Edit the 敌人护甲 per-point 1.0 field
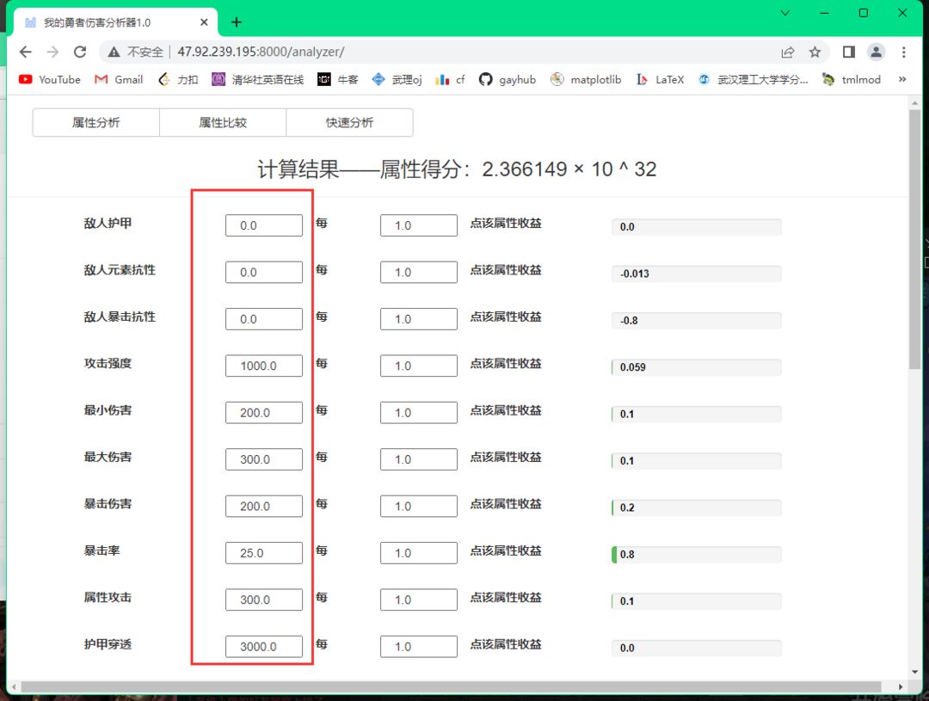 click(x=419, y=225)
